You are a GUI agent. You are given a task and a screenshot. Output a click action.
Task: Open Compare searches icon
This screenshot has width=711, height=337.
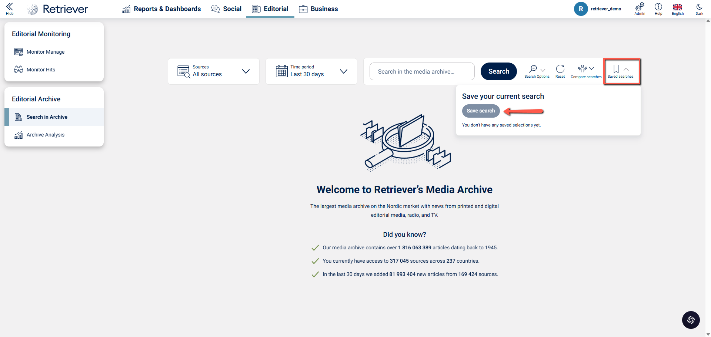click(x=583, y=68)
